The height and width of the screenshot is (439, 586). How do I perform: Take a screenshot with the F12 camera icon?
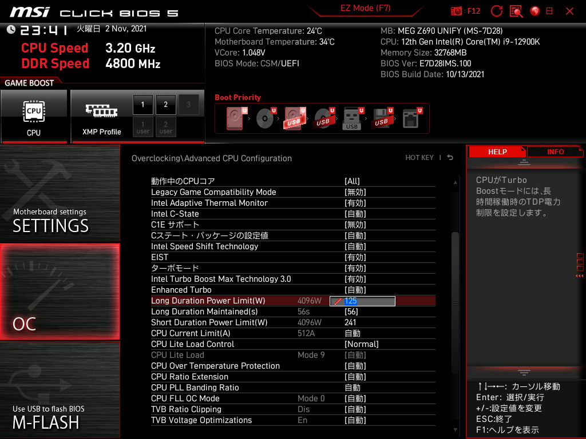tap(456, 11)
